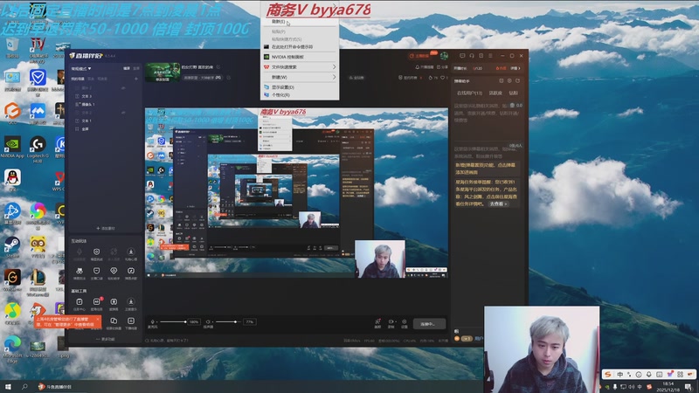Click the speaker 77% volume value box
This screenshot has width=699, height=393.
click(x=250, y=321)
